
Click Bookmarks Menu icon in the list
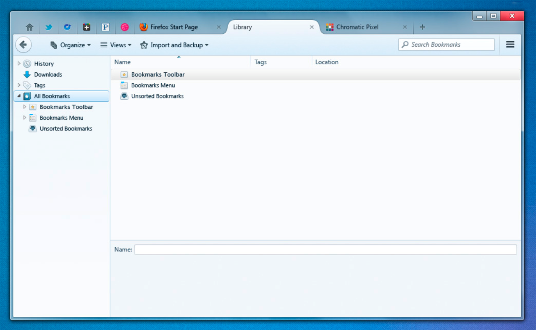click(124, 85)
